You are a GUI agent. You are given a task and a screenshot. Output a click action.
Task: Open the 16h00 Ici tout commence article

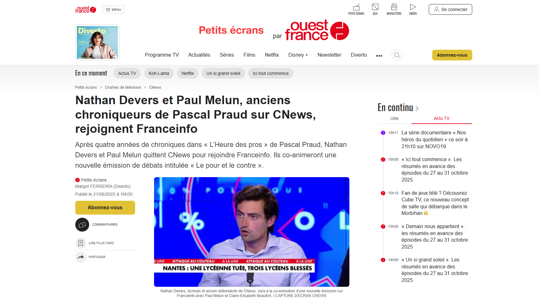[x=435, y=170]
